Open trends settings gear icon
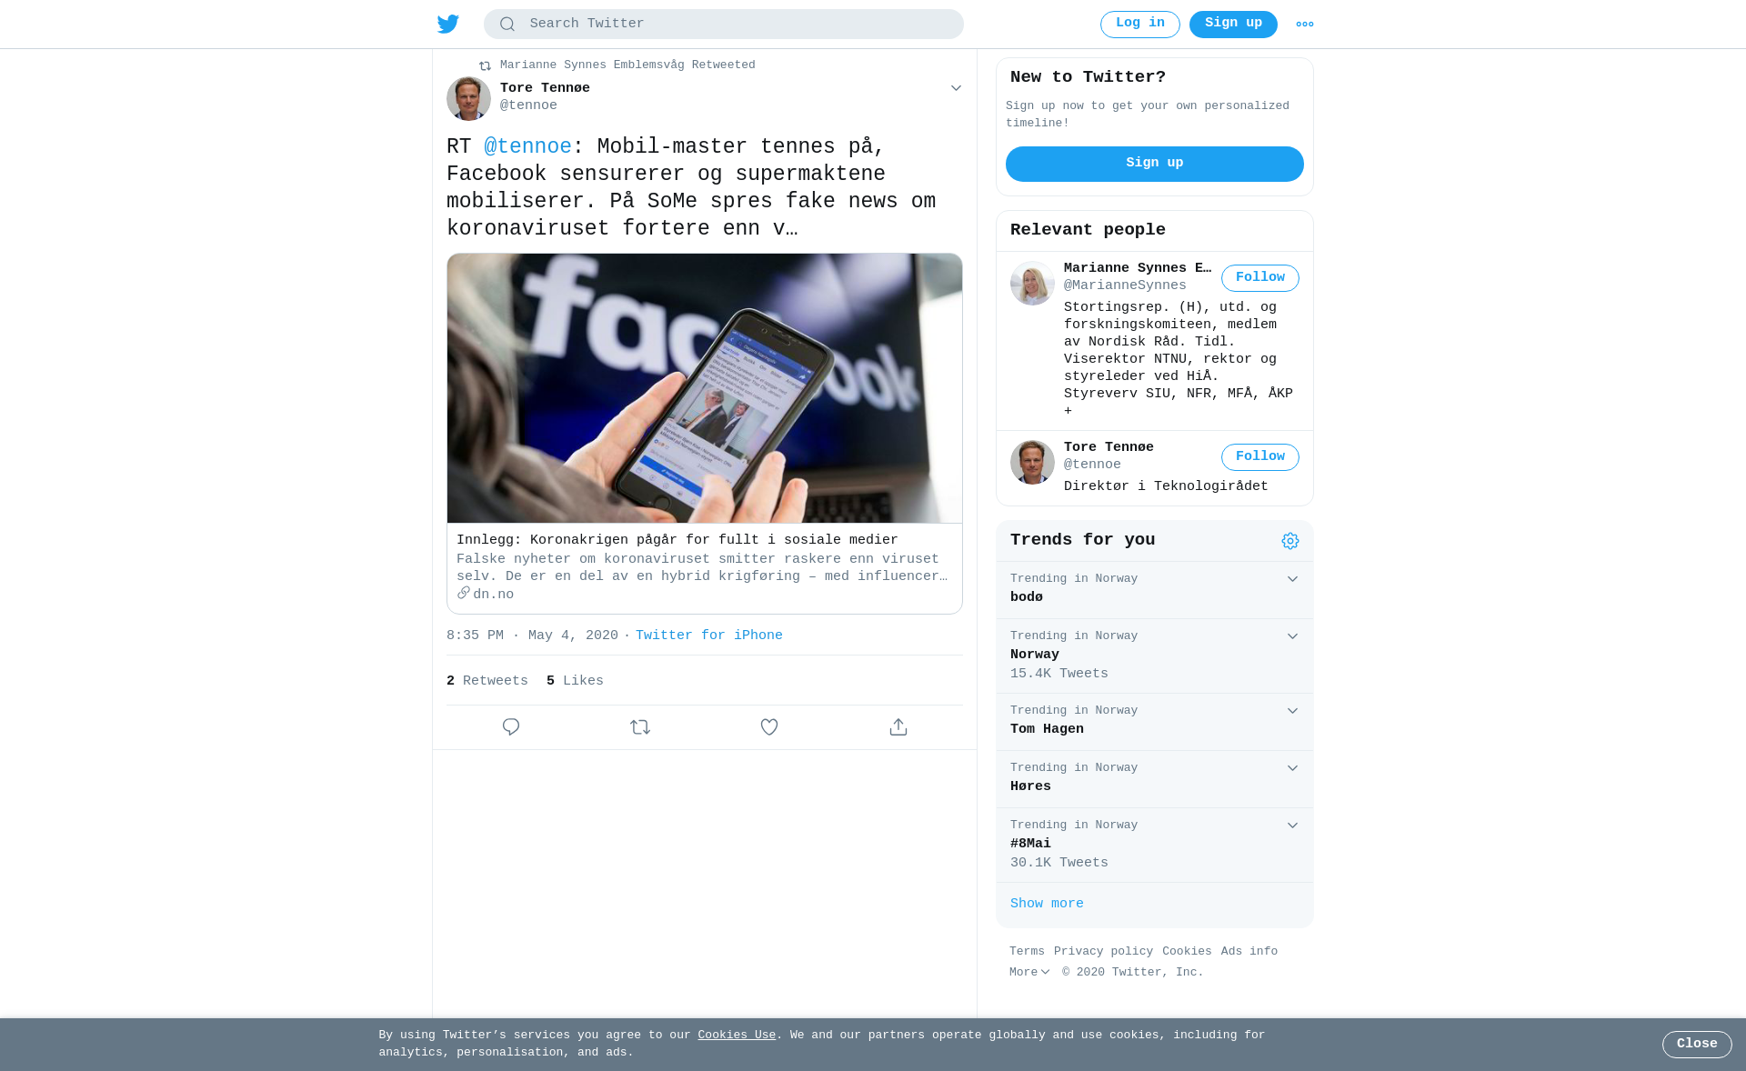This screenshot has width=1746, height=1071. coord(1290,541)
